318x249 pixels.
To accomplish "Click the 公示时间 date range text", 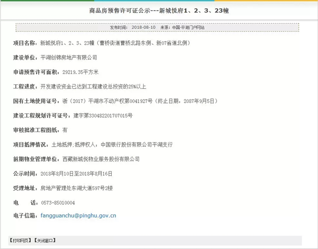I will 77,173.
